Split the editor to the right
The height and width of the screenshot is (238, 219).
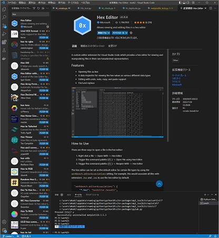(211, 8)
